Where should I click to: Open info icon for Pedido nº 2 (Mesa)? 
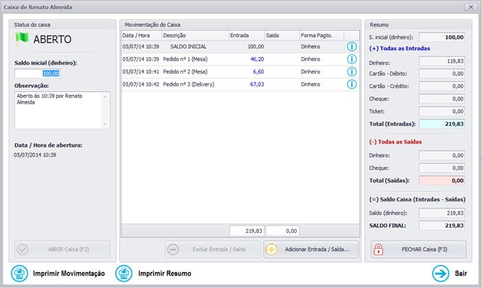(x=352, y=71)
